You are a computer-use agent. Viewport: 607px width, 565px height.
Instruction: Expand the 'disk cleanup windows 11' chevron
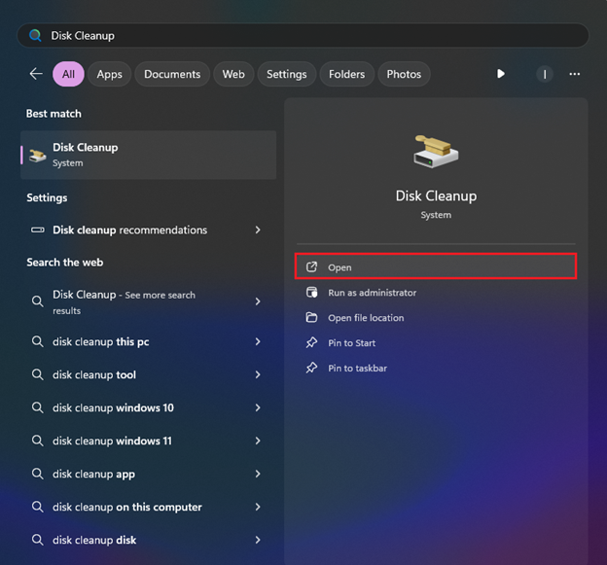point(258,441)
